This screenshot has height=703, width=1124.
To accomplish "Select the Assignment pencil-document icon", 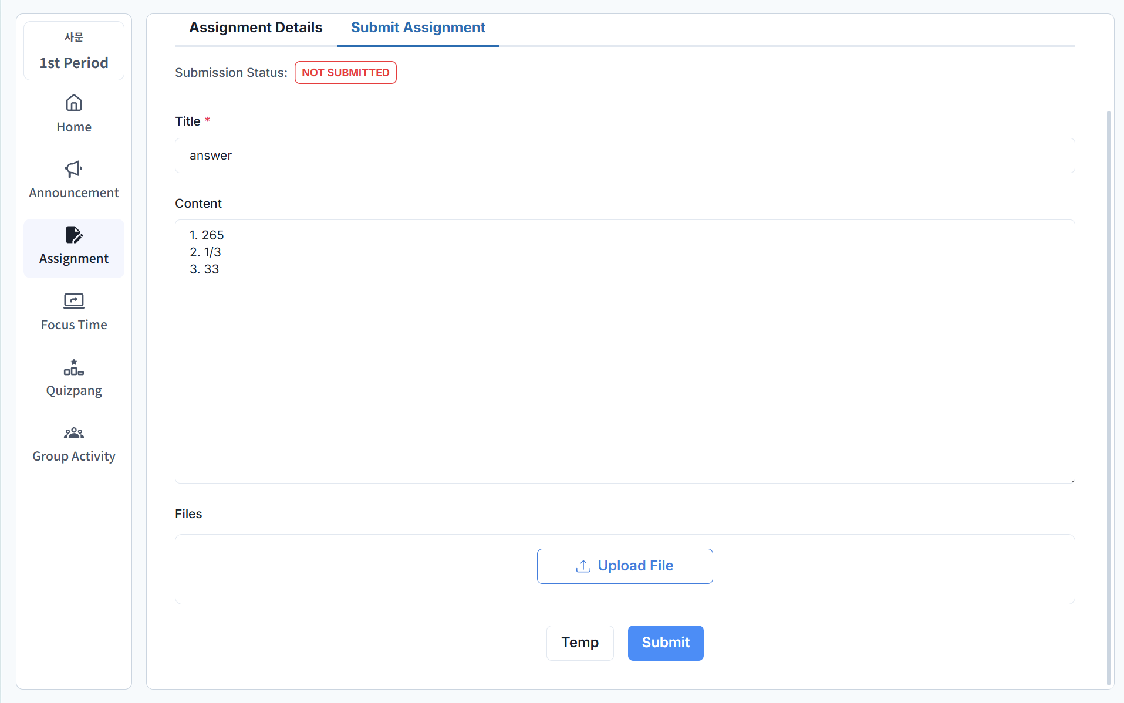I will tap(73, 235).
